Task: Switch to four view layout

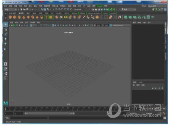Action: pyautogui.click(x=6, y=69)
